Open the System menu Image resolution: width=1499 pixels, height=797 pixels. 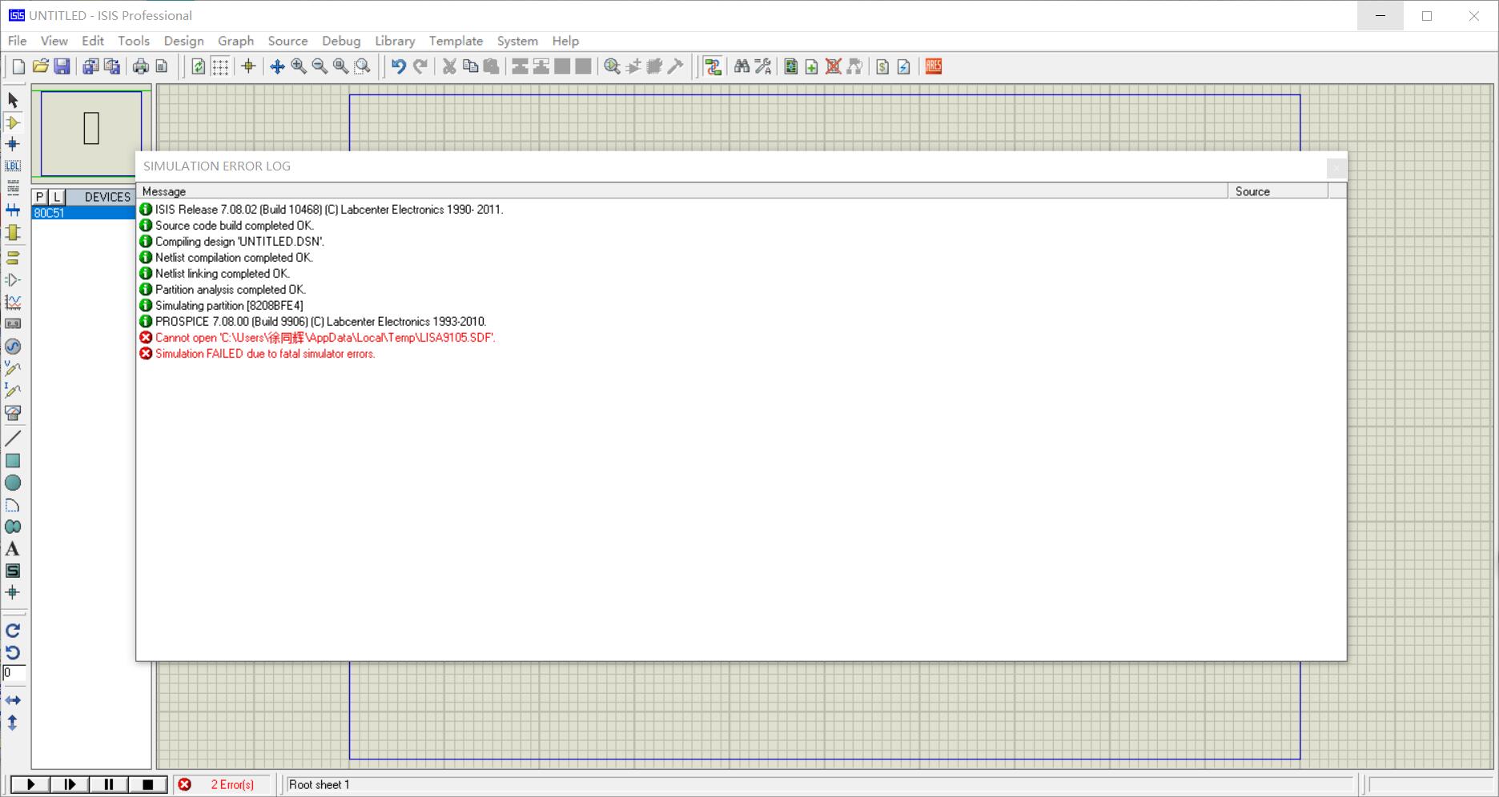coord(517,41)
